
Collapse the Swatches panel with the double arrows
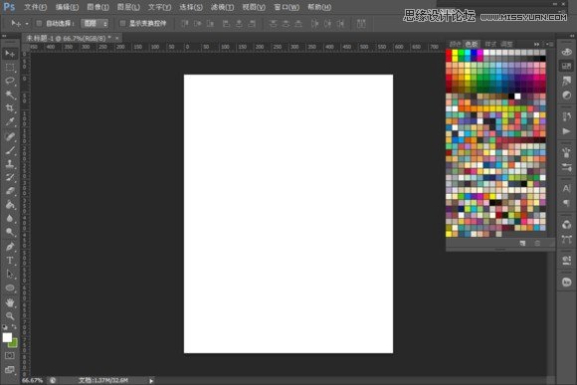(537, 44)
